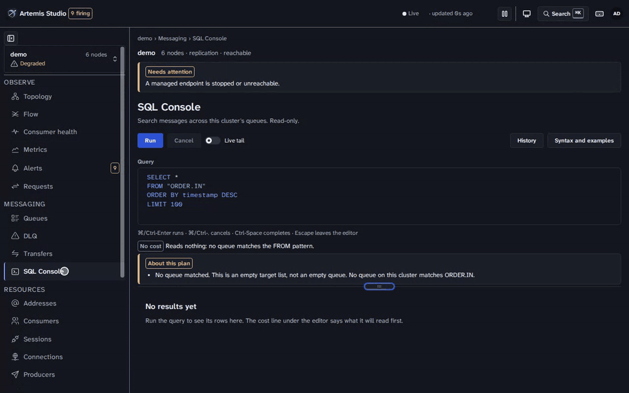Click the 9 badge next to Alerts
This screenshot has width=629, height=393.
pyautogui.click(x=114, y=168)
